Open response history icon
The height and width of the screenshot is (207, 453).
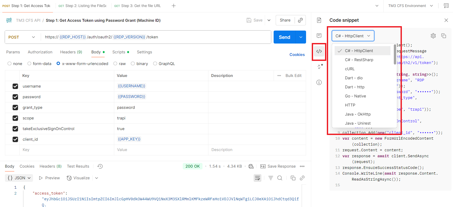coord(100,166)
